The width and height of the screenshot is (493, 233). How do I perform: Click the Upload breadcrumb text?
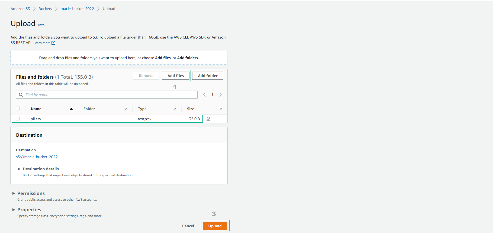coord(109,9)
